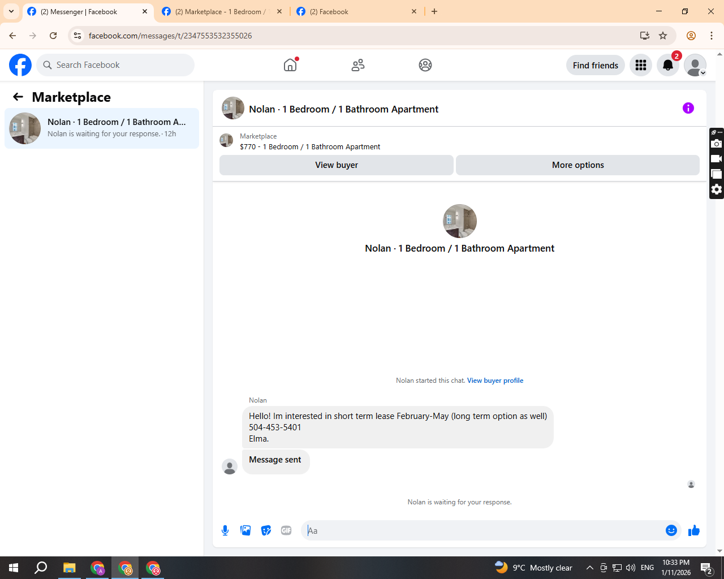Click the header title Nolan · 1 Bedroom / 1 Bathroom Apartment
724x579 pixels.
point(344,109)
